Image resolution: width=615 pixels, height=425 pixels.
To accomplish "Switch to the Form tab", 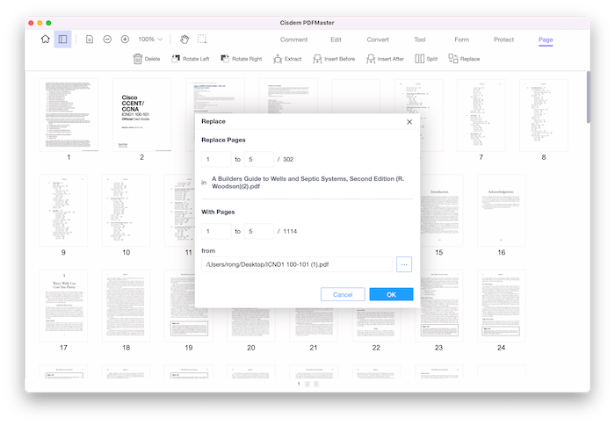I will pos(461,40).
